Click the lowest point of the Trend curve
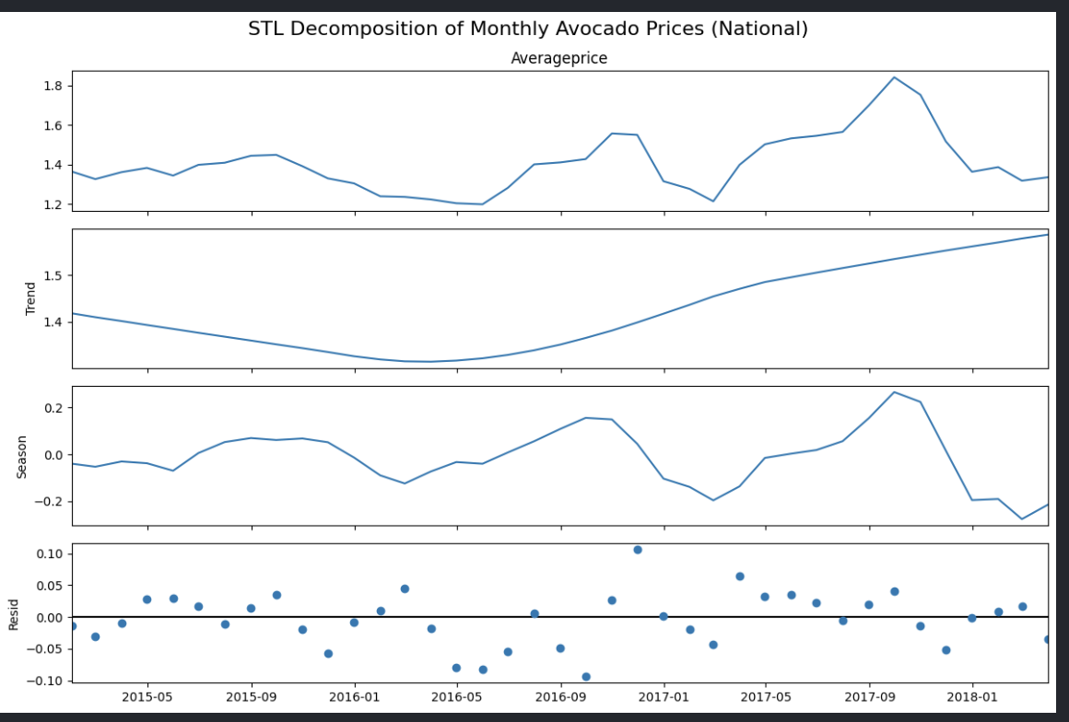The image size is (1069, 722). click(429, 361)
